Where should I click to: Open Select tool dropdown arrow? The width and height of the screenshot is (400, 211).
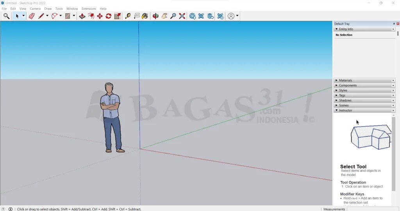23,16
